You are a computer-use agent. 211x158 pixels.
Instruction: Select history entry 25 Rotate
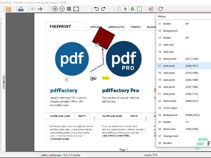[x=183, y=122]
